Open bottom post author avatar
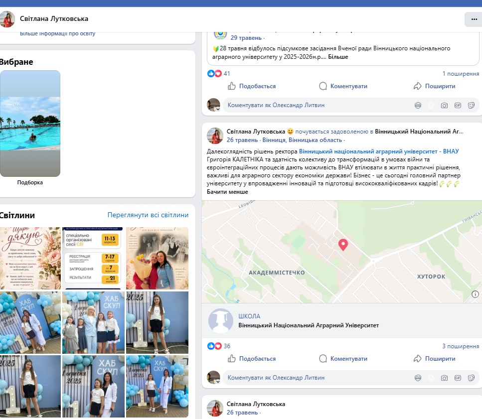The image size is (482, 419). pyautogui.click(x=215, y=408)
